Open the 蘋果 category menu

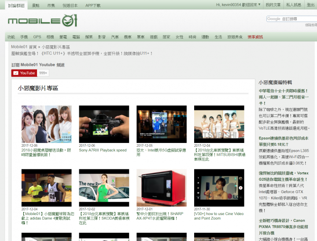click(89, 37)
